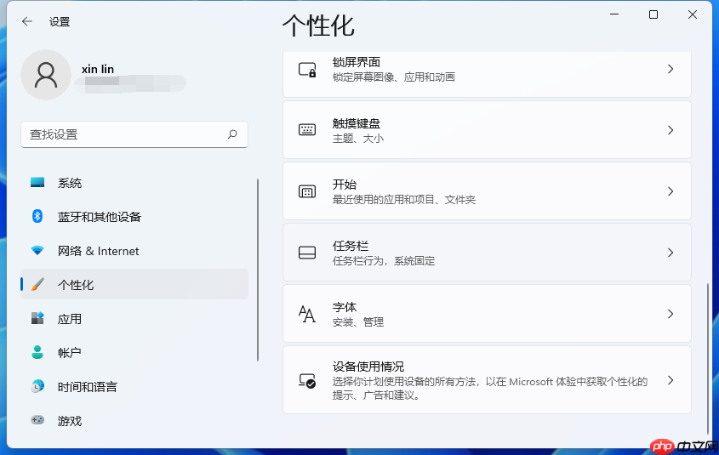Click the 应用 apps icon
This screenshot has height=455, width=719.
click(x=37, y=318)
